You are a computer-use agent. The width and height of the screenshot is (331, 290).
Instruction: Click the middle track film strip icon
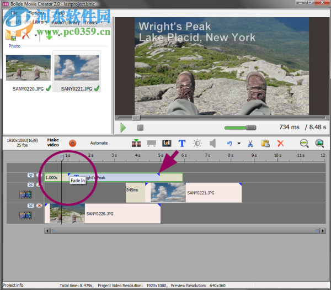point(25,194)
